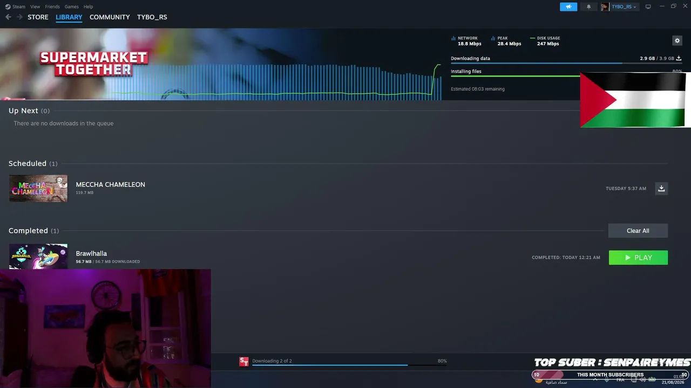Click the Scheduled heading

(x=28, y=163)
